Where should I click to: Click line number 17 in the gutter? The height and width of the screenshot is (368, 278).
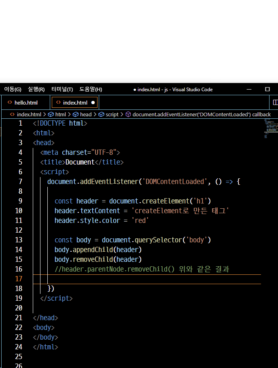pos(19,279)
